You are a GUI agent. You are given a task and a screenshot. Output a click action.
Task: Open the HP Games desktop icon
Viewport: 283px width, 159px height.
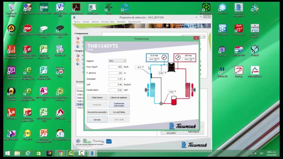11,114
